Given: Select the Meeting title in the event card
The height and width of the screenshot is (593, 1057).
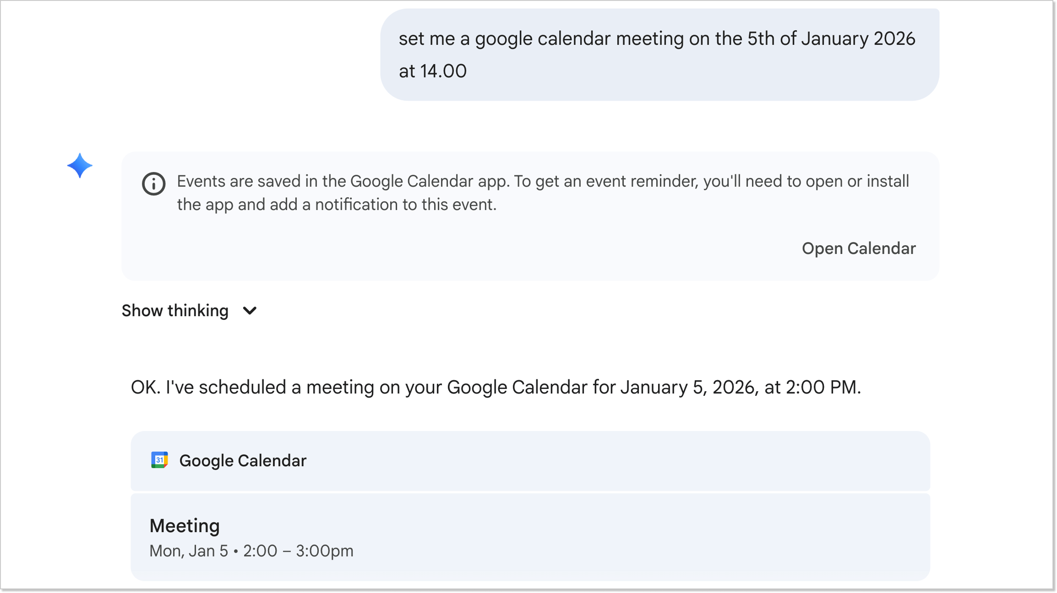Looking at the screenshot, I should pos(184,525).
